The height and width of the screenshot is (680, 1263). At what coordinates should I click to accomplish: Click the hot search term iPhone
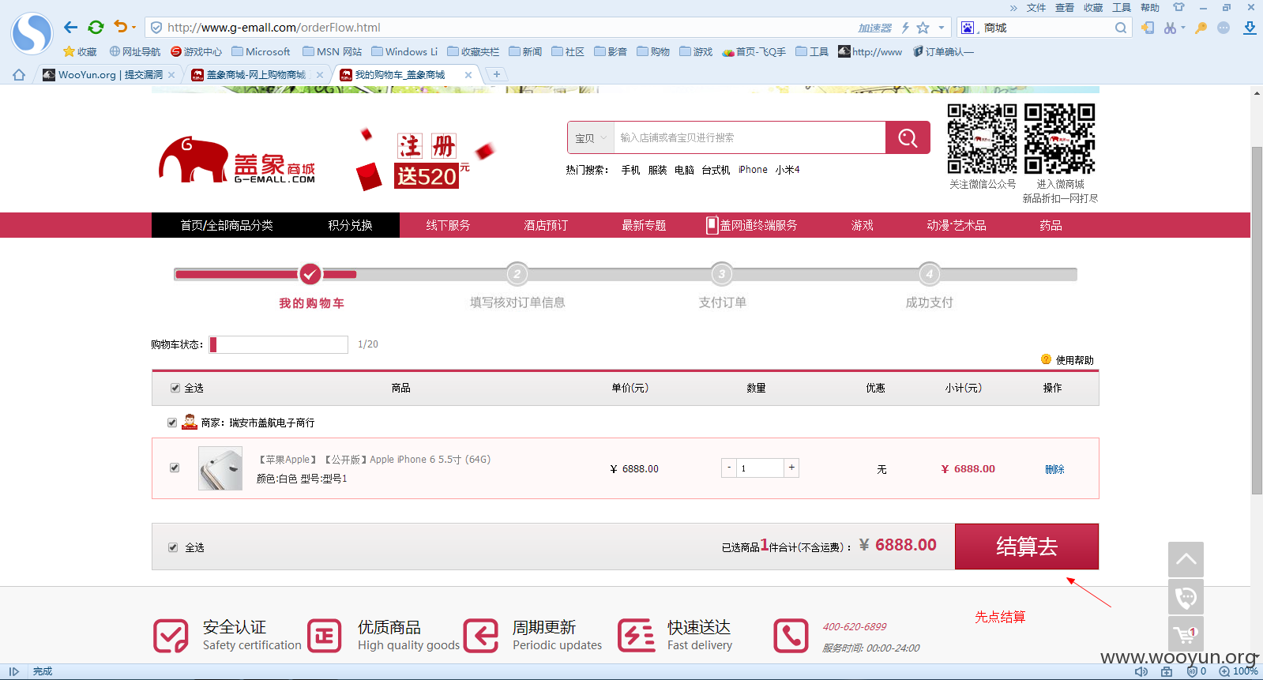753,170
